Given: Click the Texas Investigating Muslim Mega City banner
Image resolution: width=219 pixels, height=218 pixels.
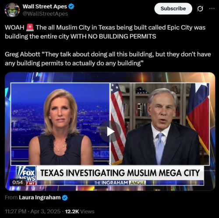Looking at the screenshot, I should coord(120,173).
